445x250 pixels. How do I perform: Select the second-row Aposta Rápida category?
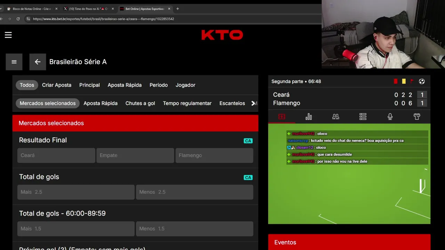coord(100,103)
